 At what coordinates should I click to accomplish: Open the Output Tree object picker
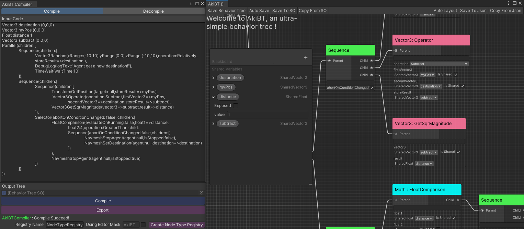(202, 193)
